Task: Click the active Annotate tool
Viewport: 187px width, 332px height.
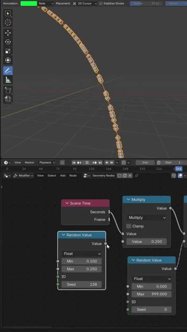Action: click(x=8, y=71)
